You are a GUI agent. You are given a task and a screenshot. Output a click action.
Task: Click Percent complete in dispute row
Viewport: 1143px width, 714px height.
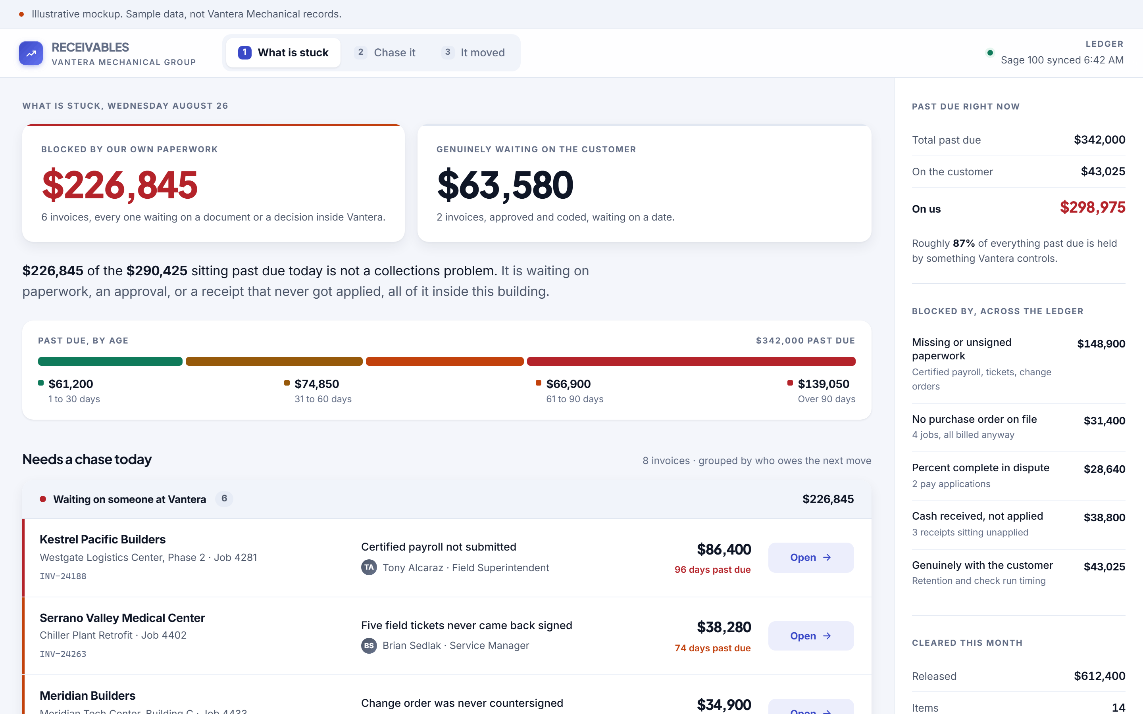point(1018,476)
